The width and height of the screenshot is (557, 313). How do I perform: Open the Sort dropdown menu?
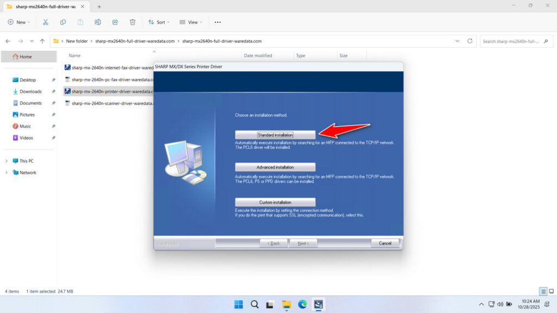tap(159, 22)
